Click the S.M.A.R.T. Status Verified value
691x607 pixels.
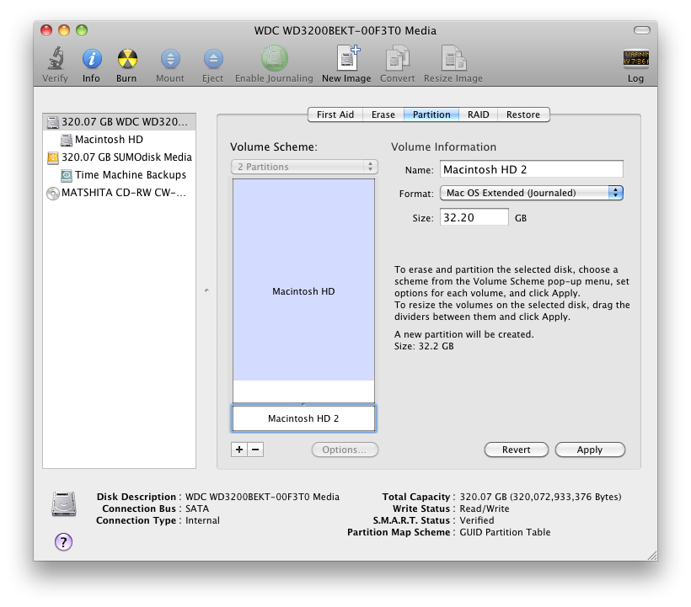(x=477, y=520)
